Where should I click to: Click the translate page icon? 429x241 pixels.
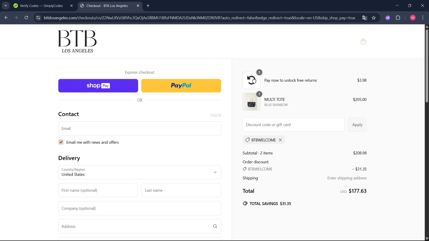coord(365,18)
